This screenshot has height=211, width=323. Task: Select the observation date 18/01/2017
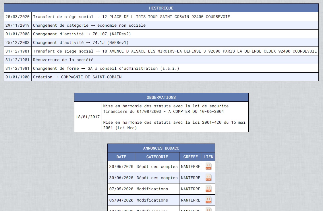88,117
